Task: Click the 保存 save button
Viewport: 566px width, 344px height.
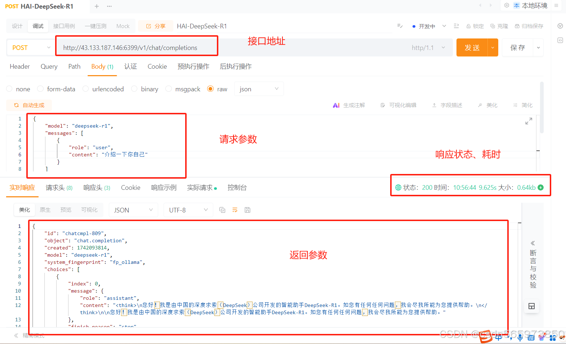Action: pyautogui.click(x=517, y=48)
